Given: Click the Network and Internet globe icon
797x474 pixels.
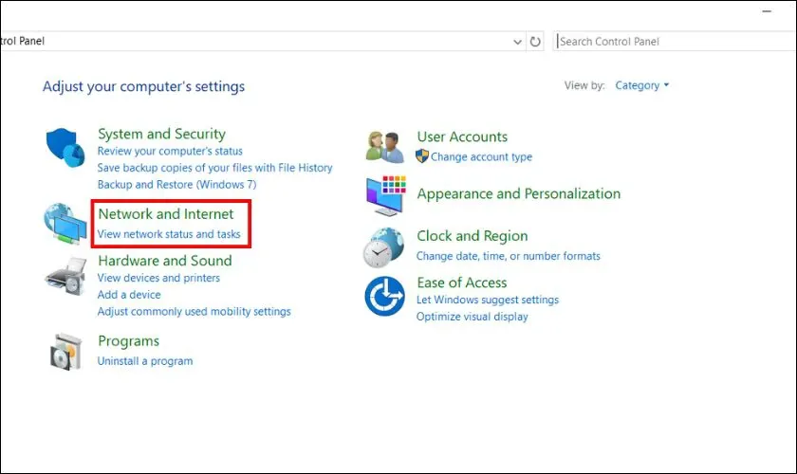Looking at the screenshot, I should click(65, 224).
